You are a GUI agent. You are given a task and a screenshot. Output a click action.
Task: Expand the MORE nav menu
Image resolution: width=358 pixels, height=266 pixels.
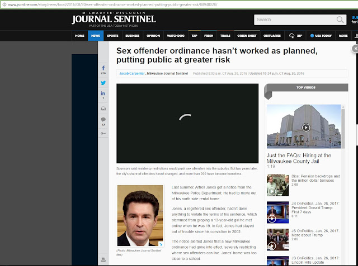click(343, 36)
